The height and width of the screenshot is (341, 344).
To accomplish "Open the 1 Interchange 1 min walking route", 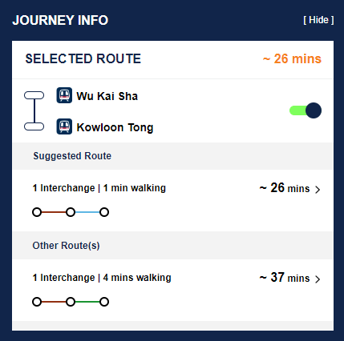I will click(172, 201).
